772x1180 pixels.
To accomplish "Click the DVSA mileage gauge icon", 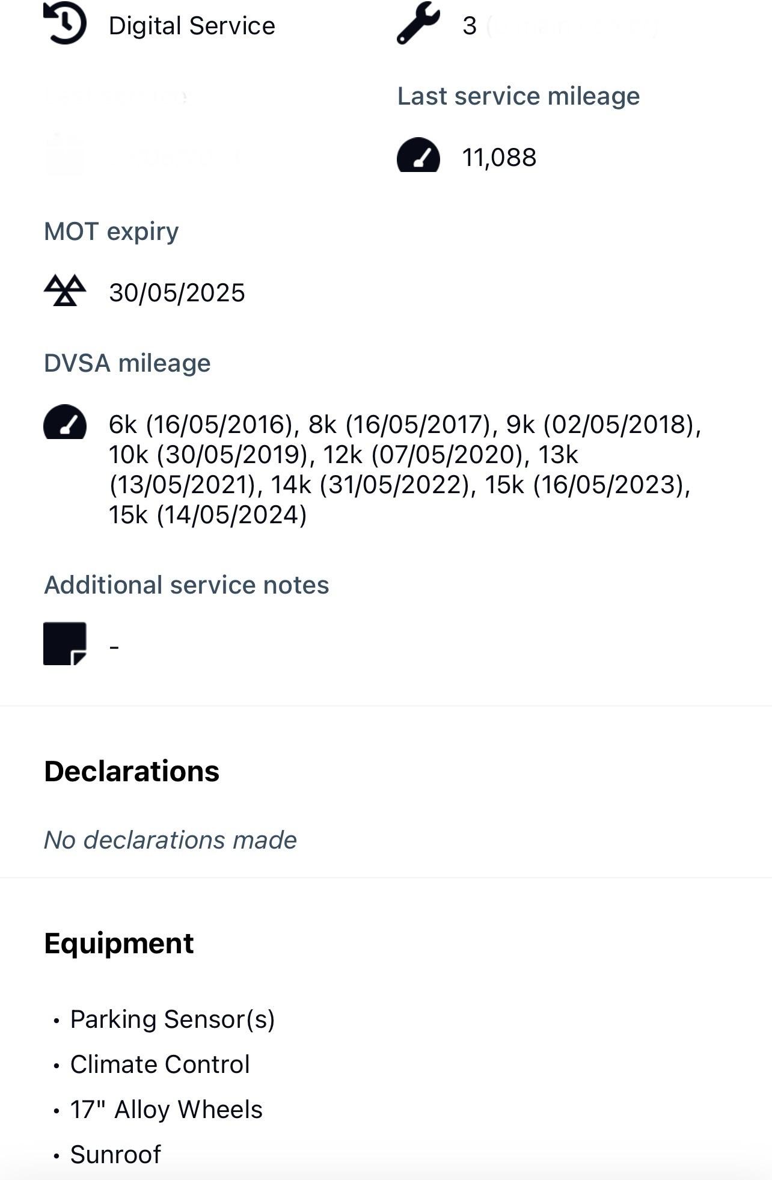I will coord(65,422).
